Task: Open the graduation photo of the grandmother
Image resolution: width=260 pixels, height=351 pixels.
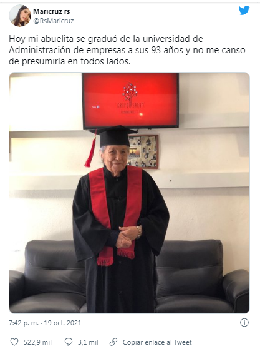Action: click(129, 193)
